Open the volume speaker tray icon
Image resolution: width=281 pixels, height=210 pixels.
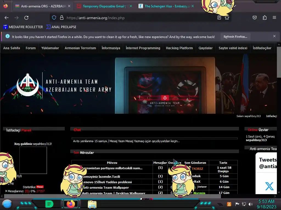tap(251, 204)
